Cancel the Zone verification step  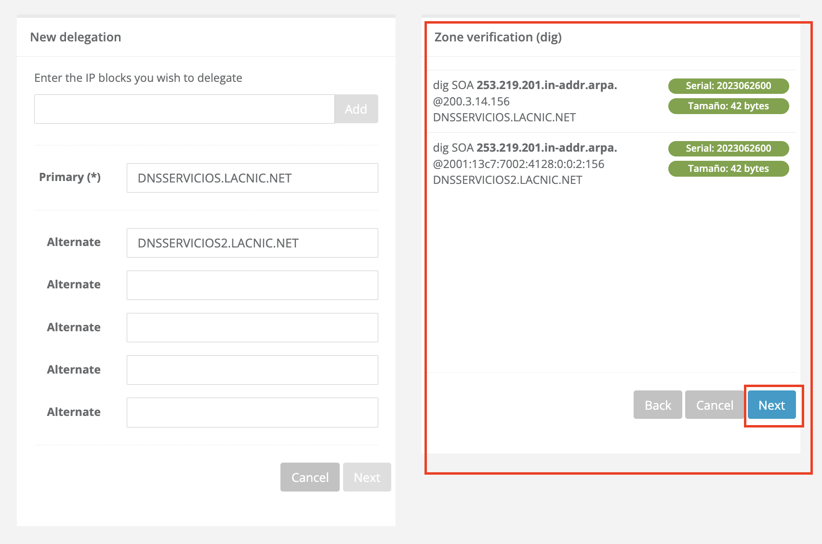714,405
